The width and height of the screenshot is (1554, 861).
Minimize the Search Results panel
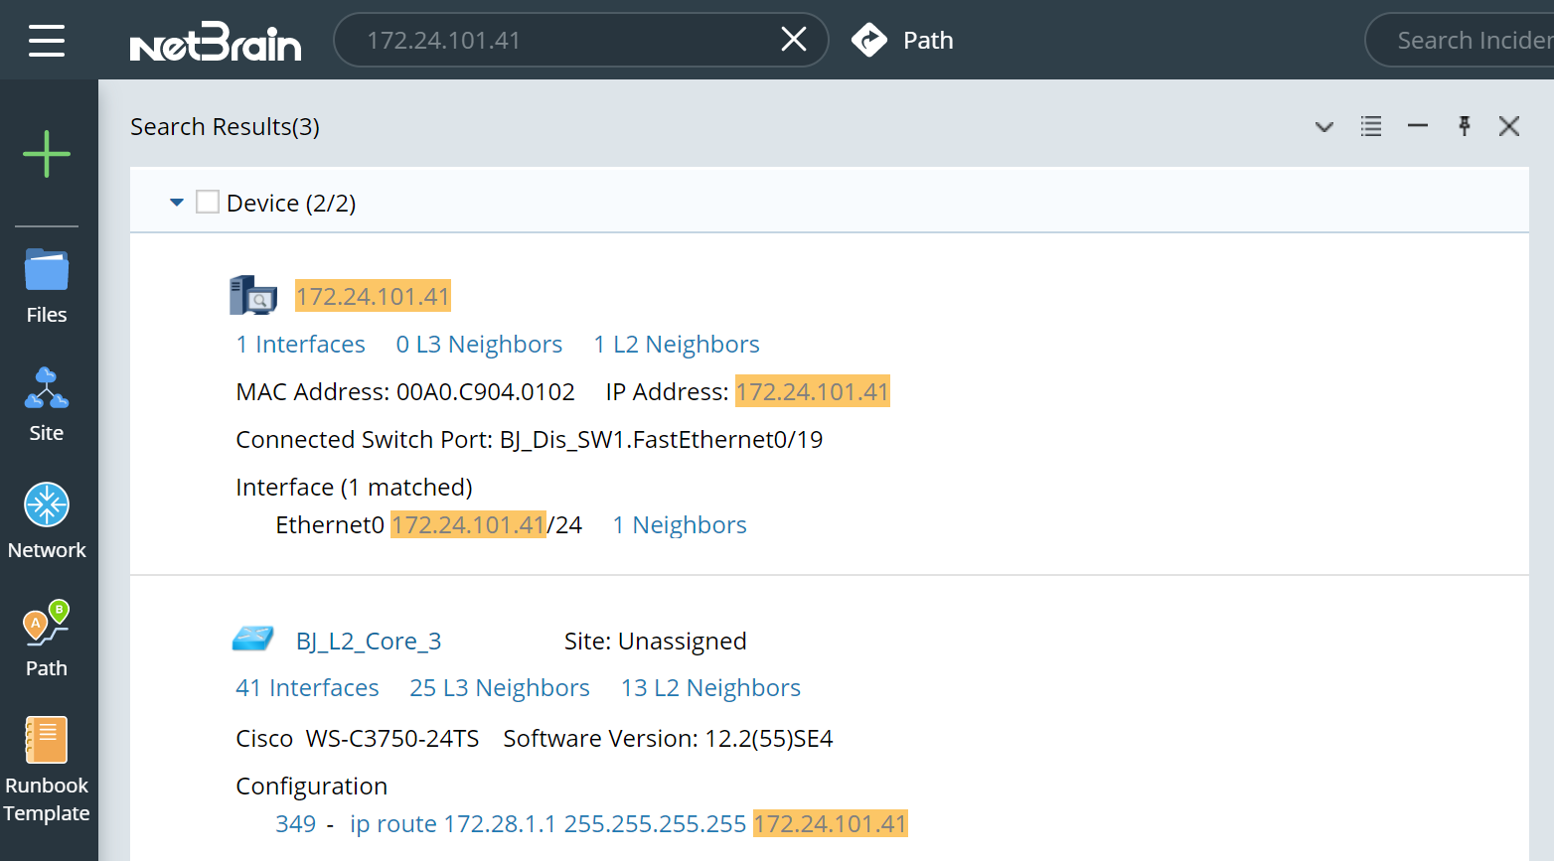[x=1418, y=126]
